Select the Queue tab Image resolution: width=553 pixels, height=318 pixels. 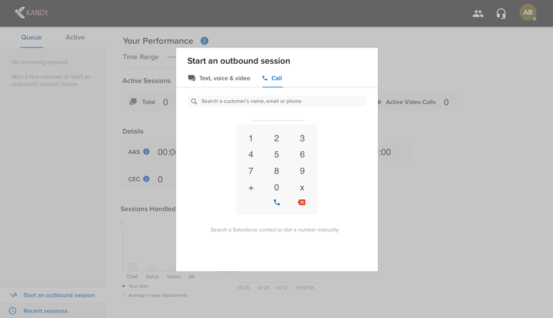click(x=32, y=37)
